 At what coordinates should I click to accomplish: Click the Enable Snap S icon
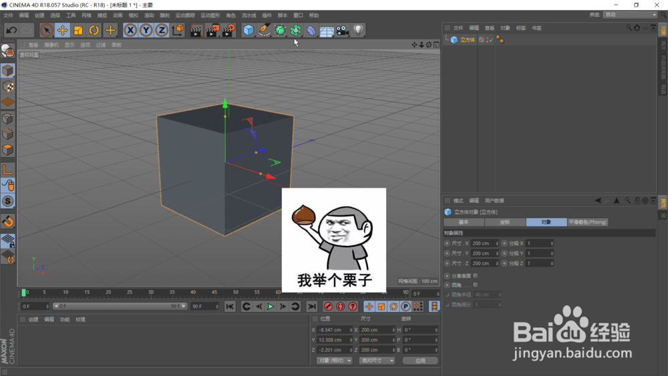[7, 201]
